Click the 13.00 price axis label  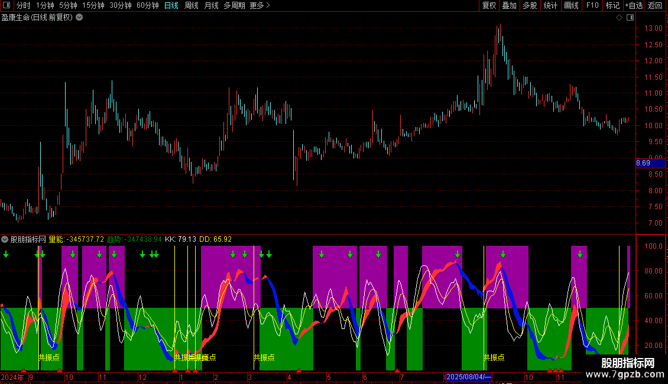[x=653, y=28]
